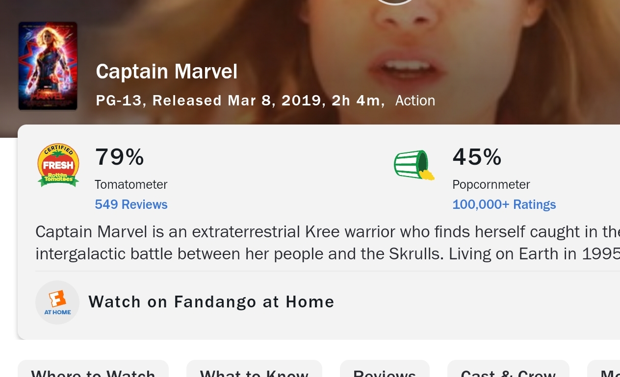Click the Tomatometer label
This screenshot has width=620, height=377.
pyautogui.click(x=131, y=185)
